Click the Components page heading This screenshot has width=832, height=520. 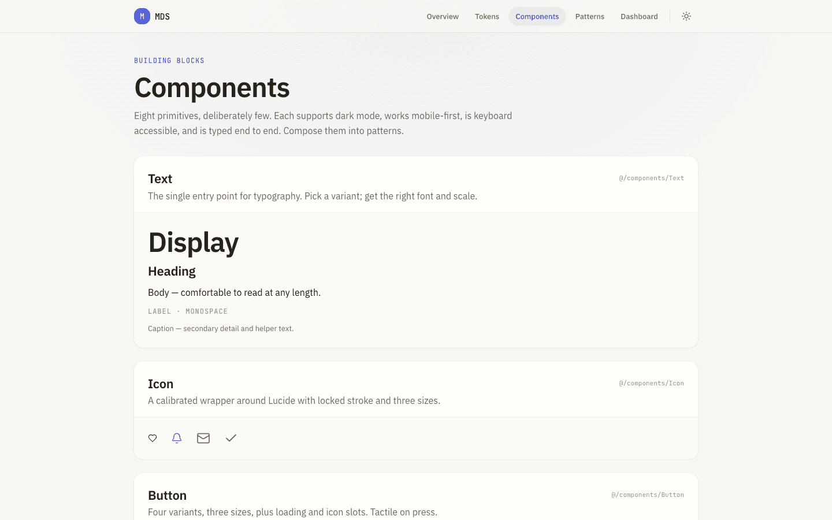point(212,87)
